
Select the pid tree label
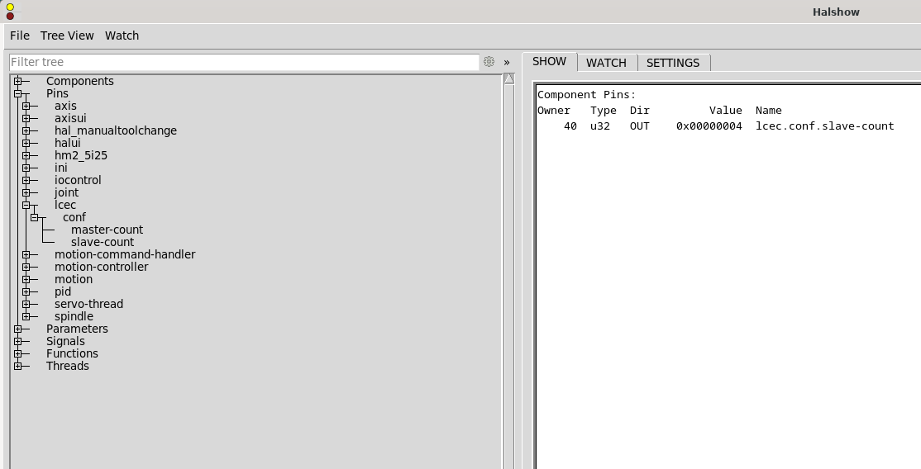pyautogui.click(x=63, y=291)
